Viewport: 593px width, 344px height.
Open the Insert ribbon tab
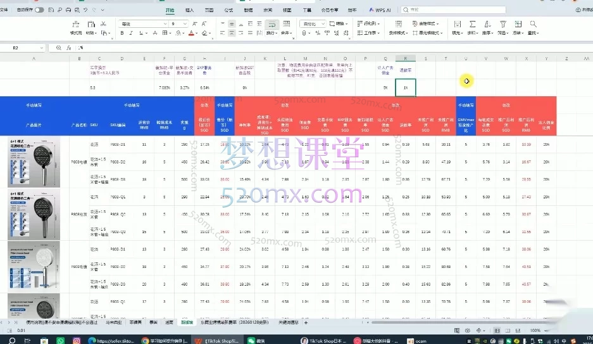[x=189, y=10]
